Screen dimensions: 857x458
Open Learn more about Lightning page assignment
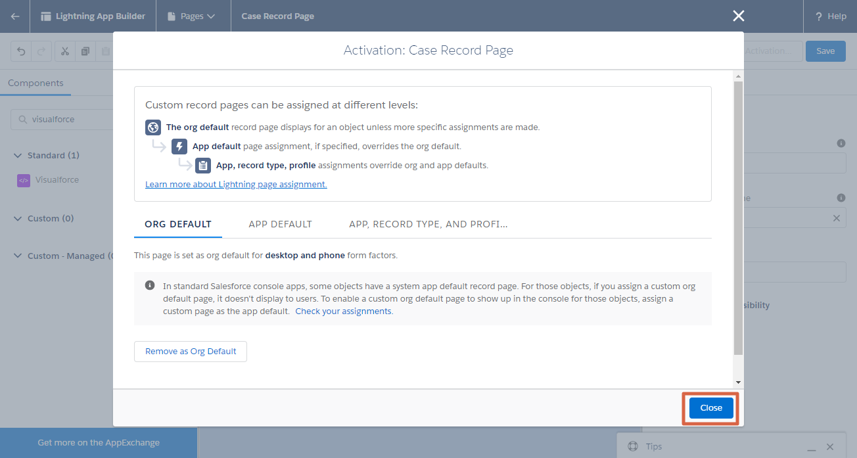[236, 185]
